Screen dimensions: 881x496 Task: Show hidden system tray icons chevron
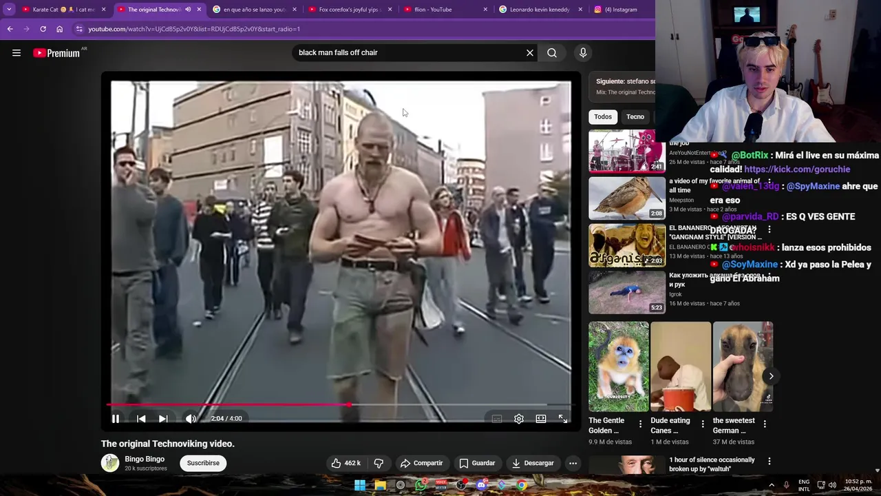[771, 486]
